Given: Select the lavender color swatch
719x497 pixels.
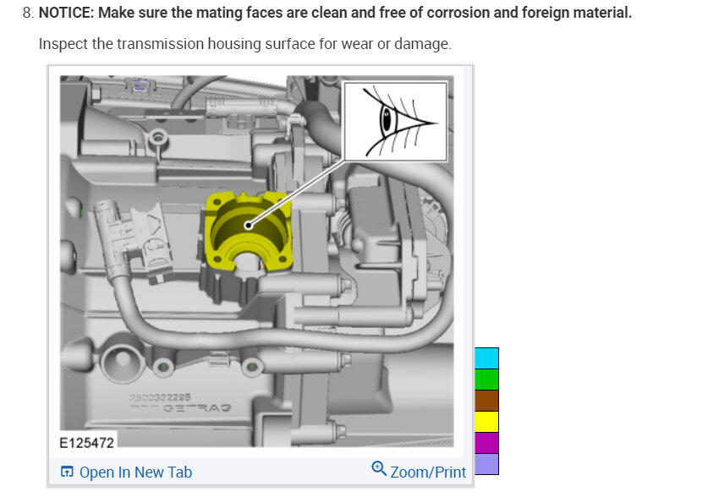Looking at the screenshot, I should (486, 464).
